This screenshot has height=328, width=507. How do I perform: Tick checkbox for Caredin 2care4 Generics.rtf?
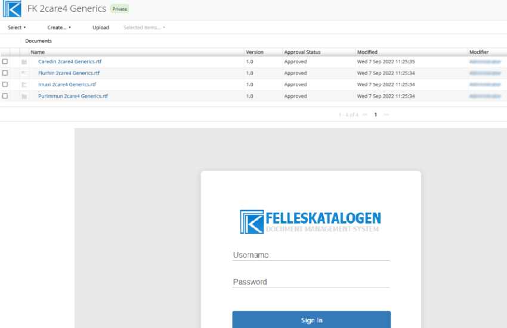5,61
